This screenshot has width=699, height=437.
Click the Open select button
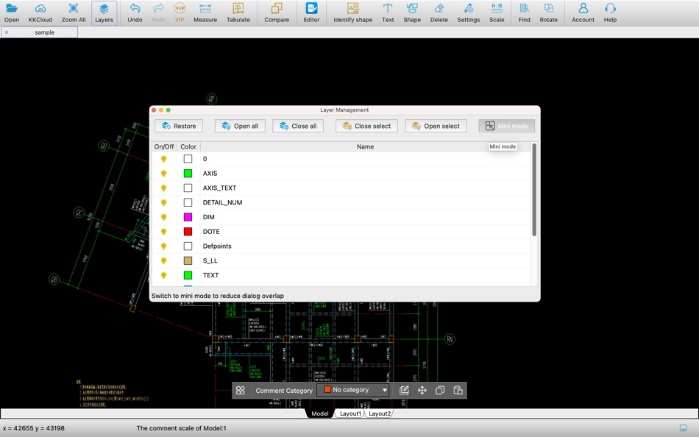(x=436, y=126)
